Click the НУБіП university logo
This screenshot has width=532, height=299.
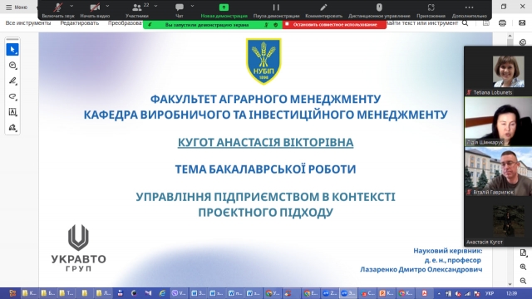264,61
